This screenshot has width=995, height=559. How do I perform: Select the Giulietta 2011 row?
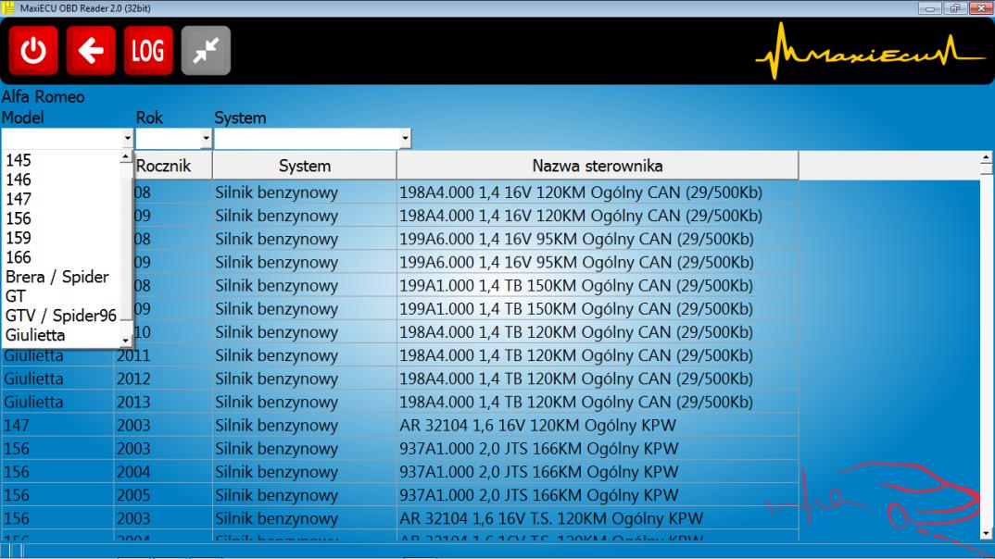click(x=400, y=355)
